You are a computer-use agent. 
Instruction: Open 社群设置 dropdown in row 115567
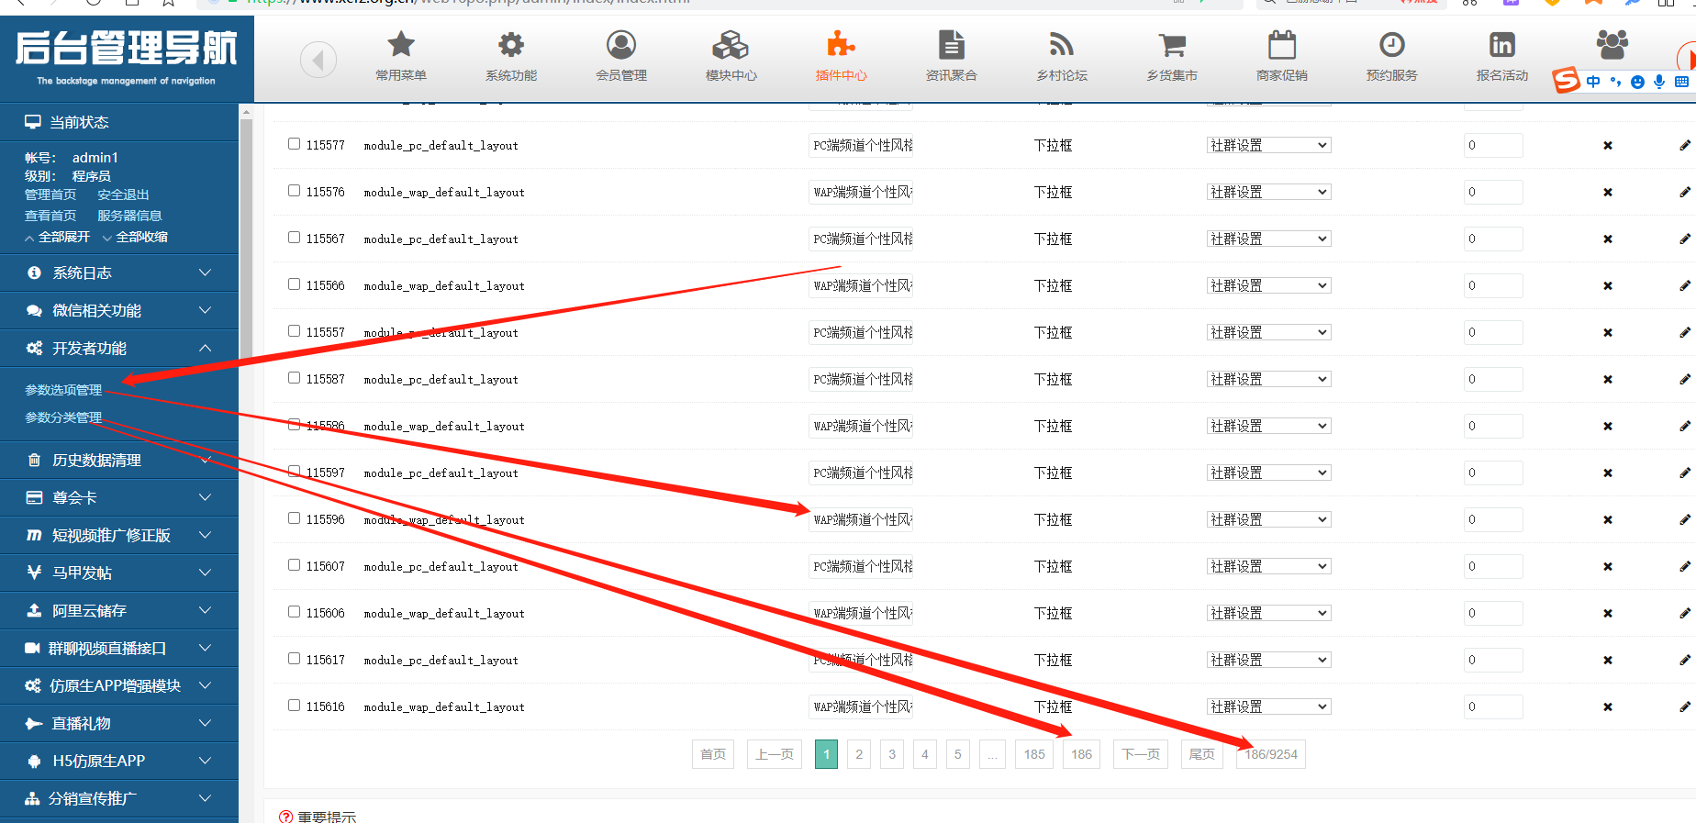click(x=1268, y=239)
